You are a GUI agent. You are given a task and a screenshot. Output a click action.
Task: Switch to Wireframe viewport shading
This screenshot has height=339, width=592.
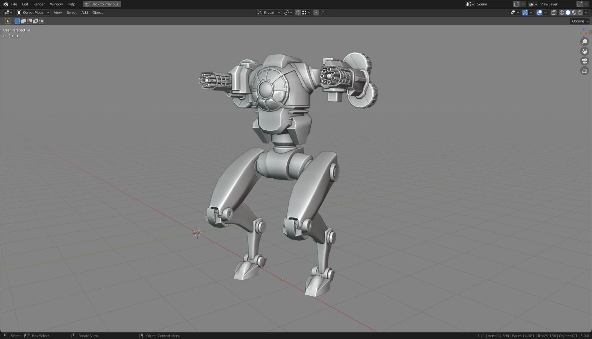[x=562, y=13]
